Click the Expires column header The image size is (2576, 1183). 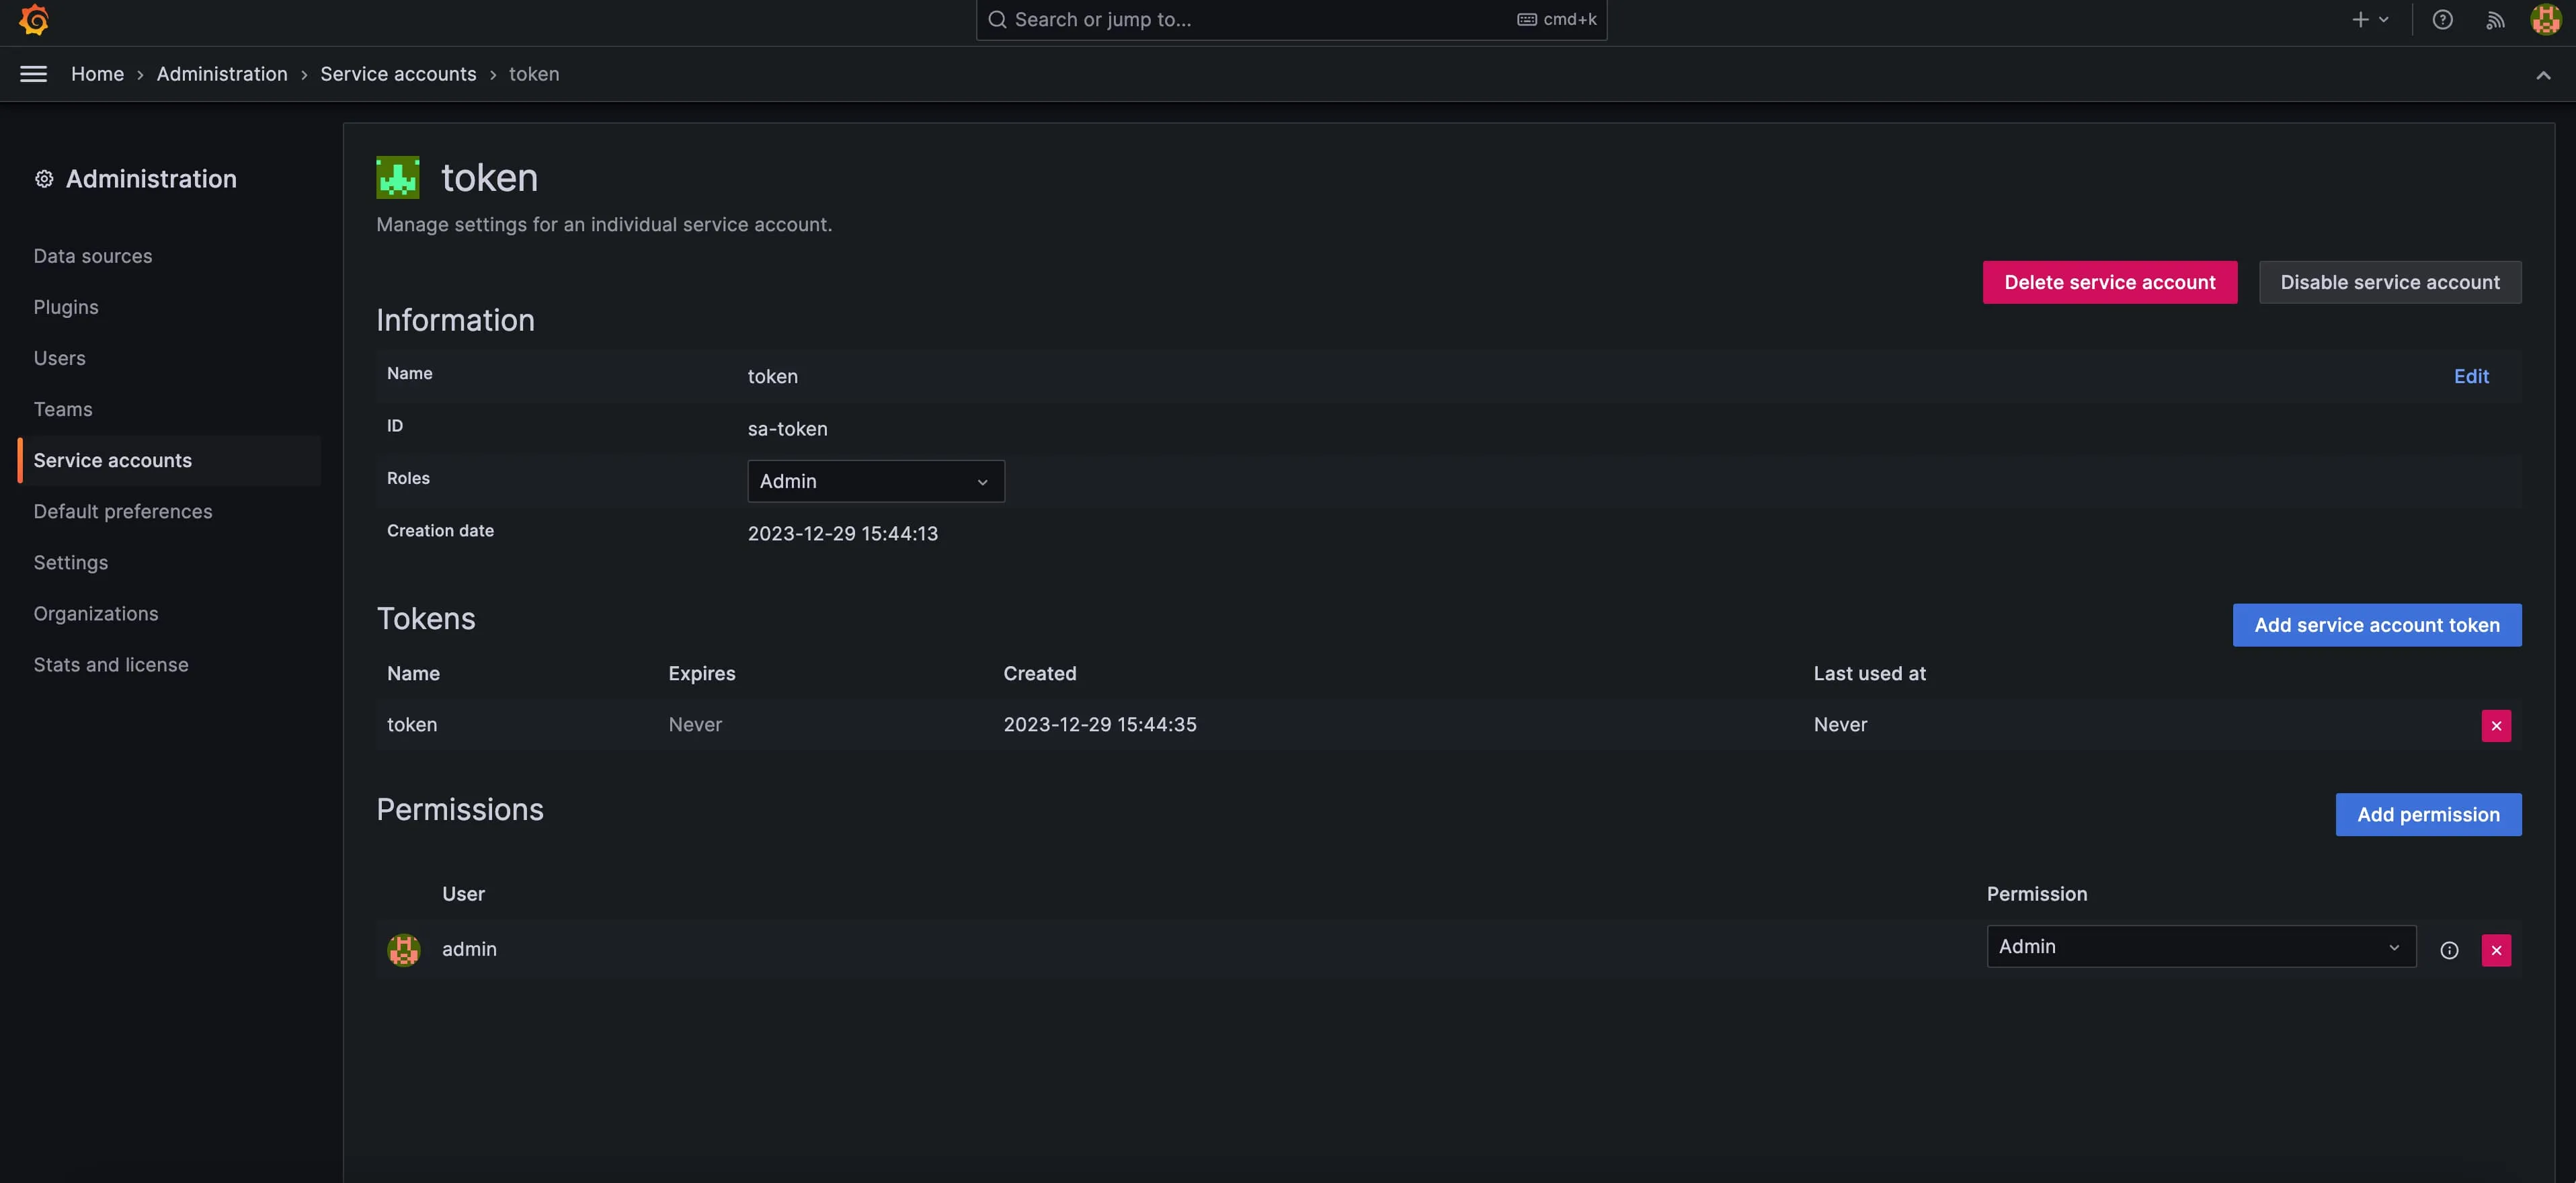tap(702, 673)
